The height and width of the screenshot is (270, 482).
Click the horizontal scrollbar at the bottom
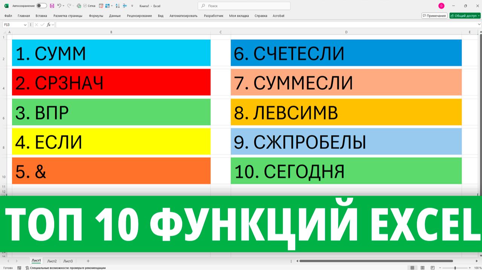(376, 261)
